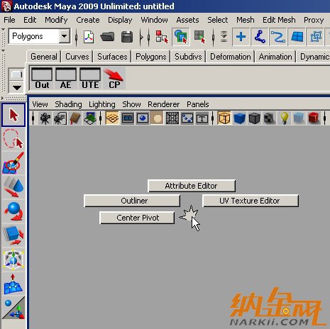The width and height of the screenshot is (330, 329).
Task: Open the Polygons menu set dropdown
Action: (x=64, y=36)
